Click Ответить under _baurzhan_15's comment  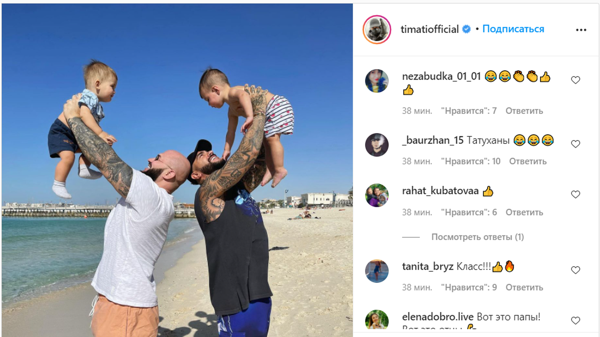click(528, 161)
